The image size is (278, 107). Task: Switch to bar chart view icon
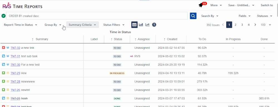[141, 25]
